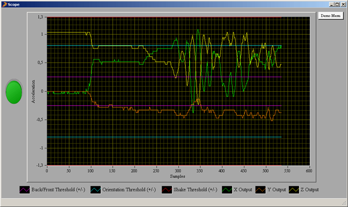Click the X Output legend label
This screenshot has height=207, width=348.
click(x=243, y=190)
